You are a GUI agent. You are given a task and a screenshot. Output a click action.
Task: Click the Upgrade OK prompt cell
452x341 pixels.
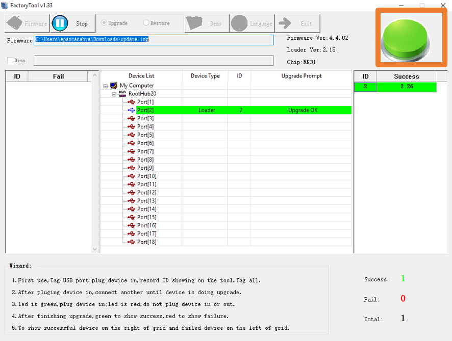pos(301,110)
